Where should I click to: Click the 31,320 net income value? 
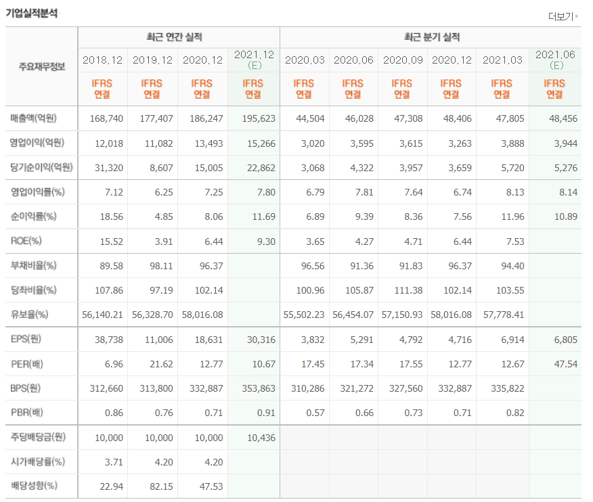click(x=109, y=168)
